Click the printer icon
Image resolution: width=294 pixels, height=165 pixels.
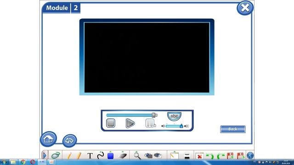(x=187, y=156)
